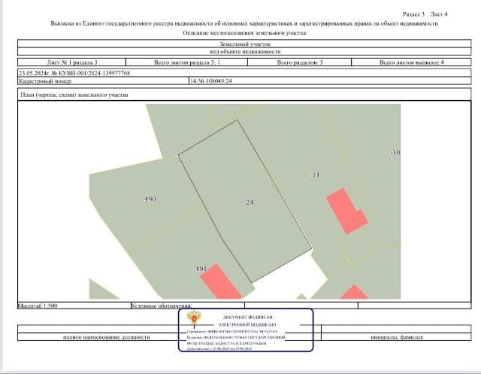Click parcel label :10 at right edge
This screenshot has width=481, height=374.
click(395, 153)
